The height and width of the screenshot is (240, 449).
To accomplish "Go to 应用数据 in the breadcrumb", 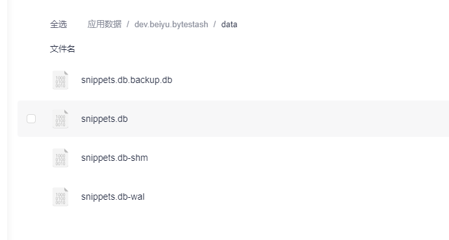I will [104, 24].
